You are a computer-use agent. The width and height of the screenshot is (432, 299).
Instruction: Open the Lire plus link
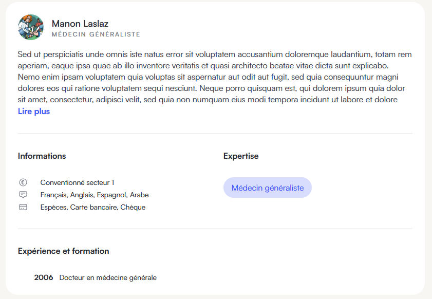(x=34, y=111)
